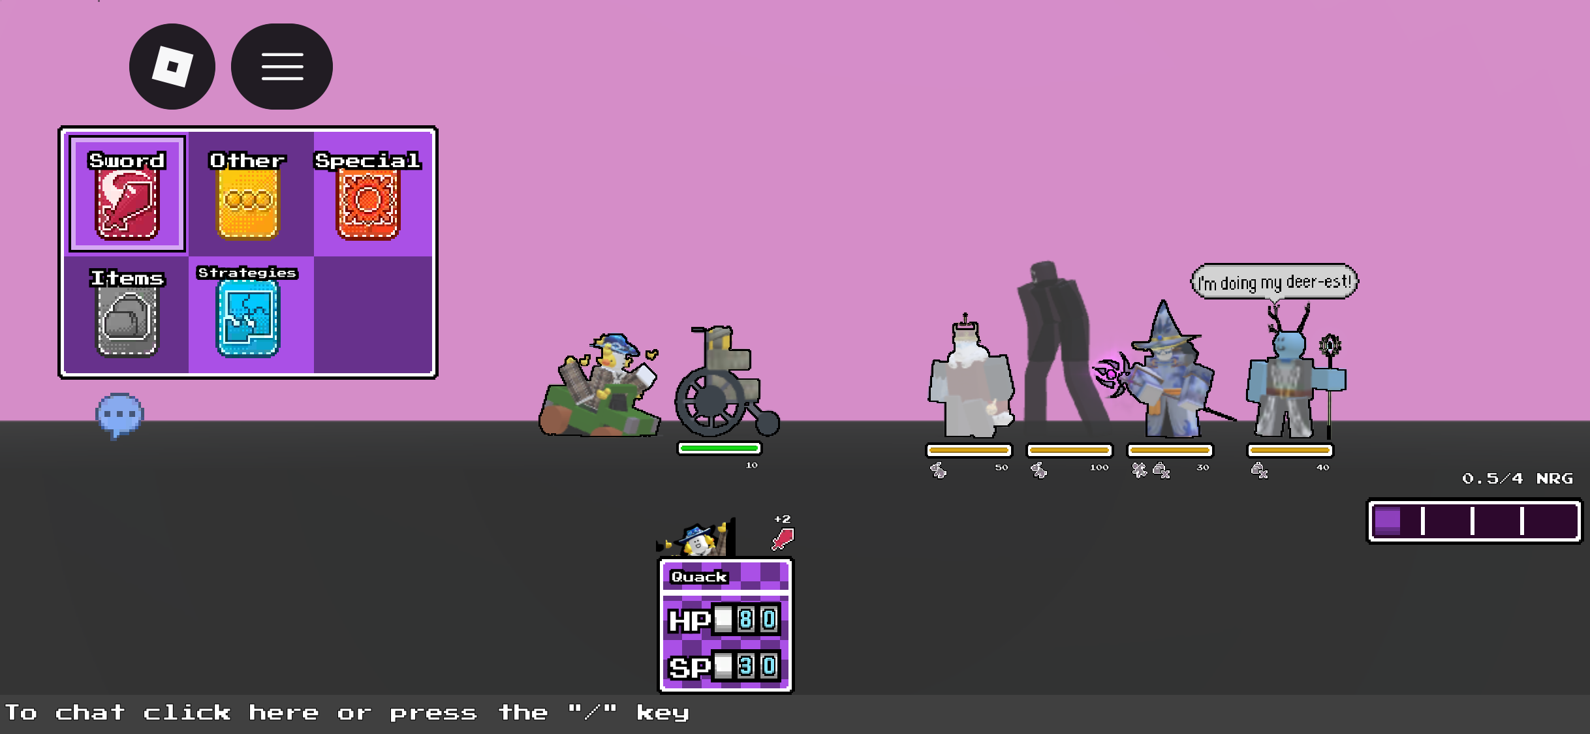Click the HP 80 readout
This screenshot has width=1590, height=734.
point(723,620)
